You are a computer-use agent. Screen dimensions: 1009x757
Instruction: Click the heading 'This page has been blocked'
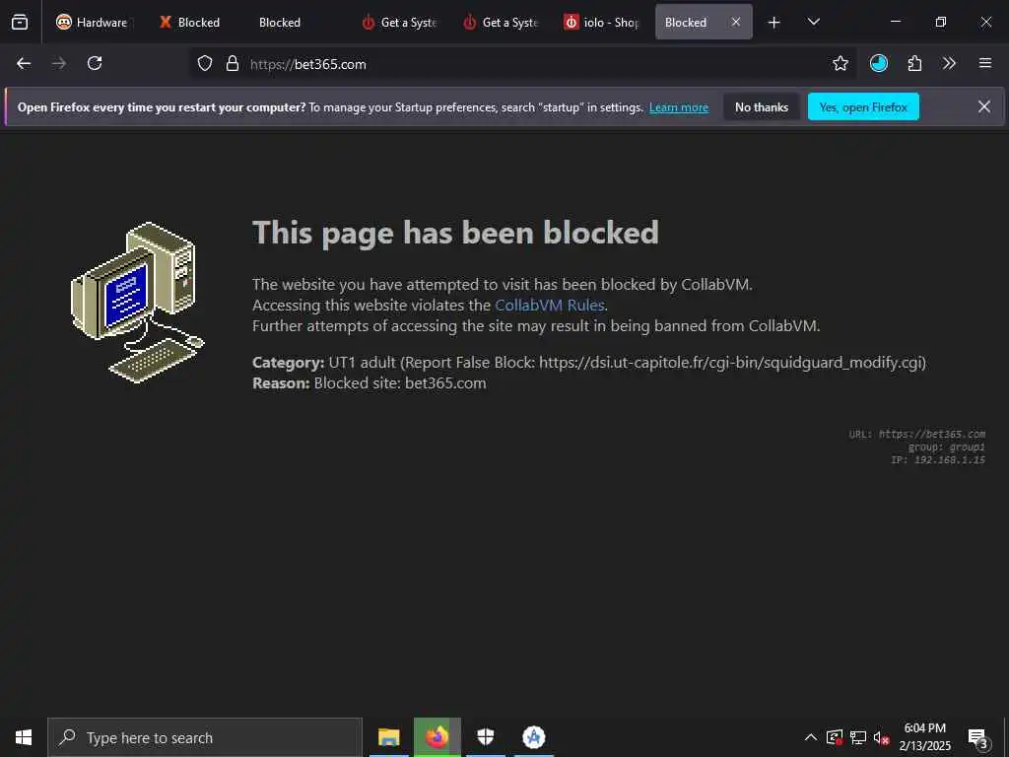tap(455, 233)
